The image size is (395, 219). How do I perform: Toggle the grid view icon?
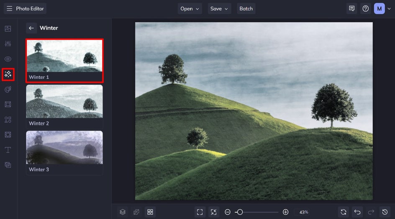point(150,212)
